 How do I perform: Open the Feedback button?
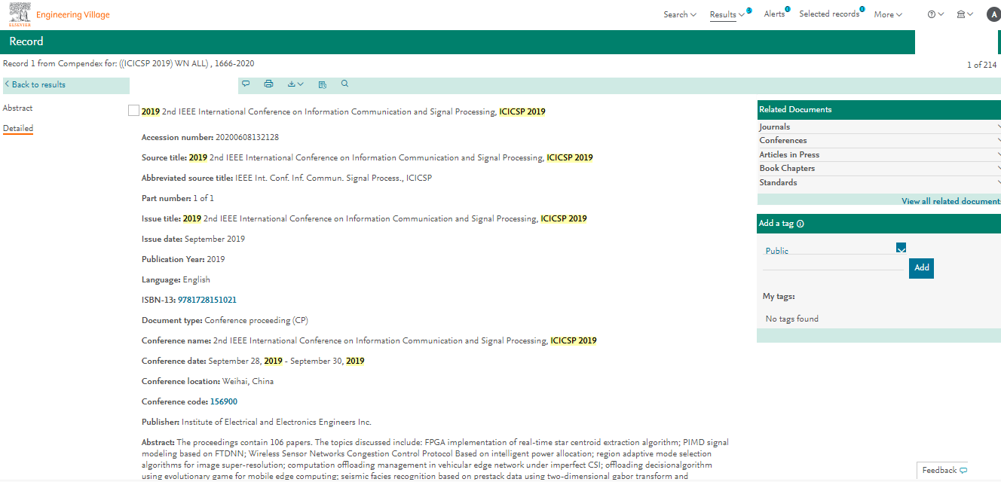click(x=944, y=470)
